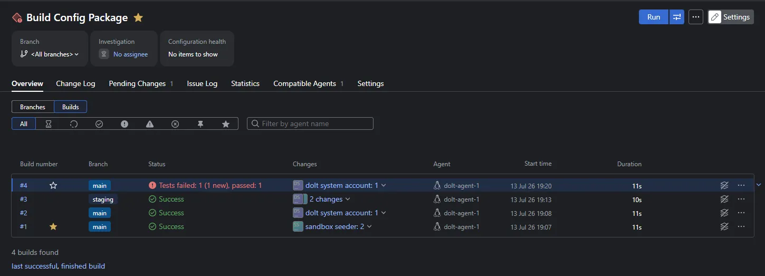Screen dimensions: 765x276
Task: Filter by failed builds exclamation icon
Action: point(125,123)
